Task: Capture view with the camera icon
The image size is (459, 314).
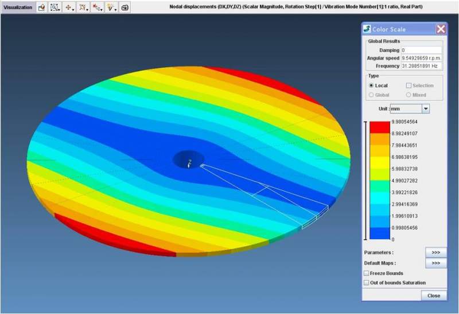Action: tap(125, 7)
